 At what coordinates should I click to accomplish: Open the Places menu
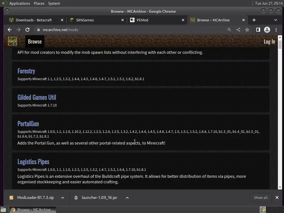39,3
